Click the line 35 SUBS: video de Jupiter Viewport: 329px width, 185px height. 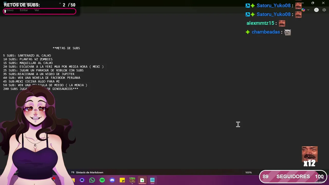coord(39,74)
